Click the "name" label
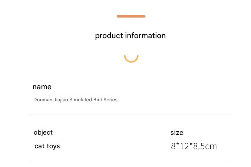This screenshot has width=251, height=167. coord(42,87)
